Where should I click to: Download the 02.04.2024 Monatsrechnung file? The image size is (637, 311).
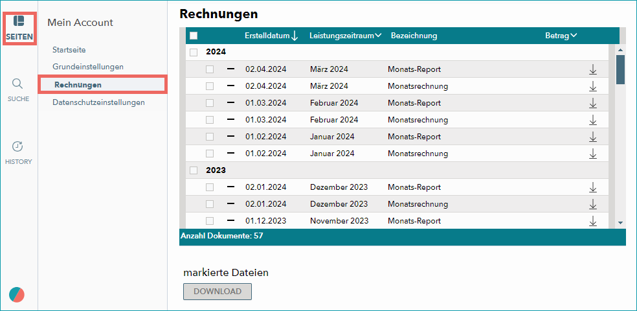593,86
